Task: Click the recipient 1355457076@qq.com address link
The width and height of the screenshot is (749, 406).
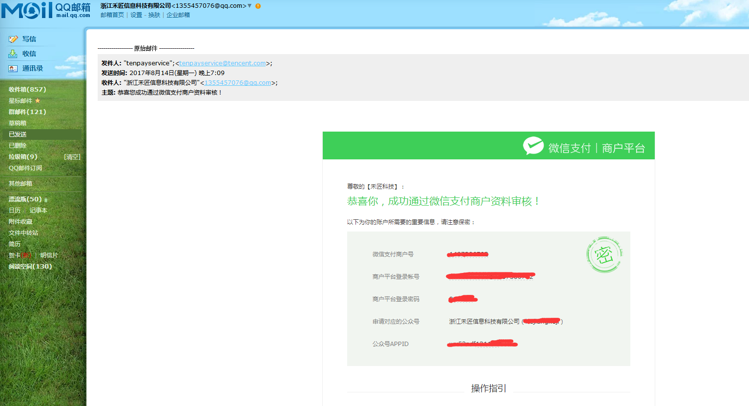Action: click(x=238, y=83)
